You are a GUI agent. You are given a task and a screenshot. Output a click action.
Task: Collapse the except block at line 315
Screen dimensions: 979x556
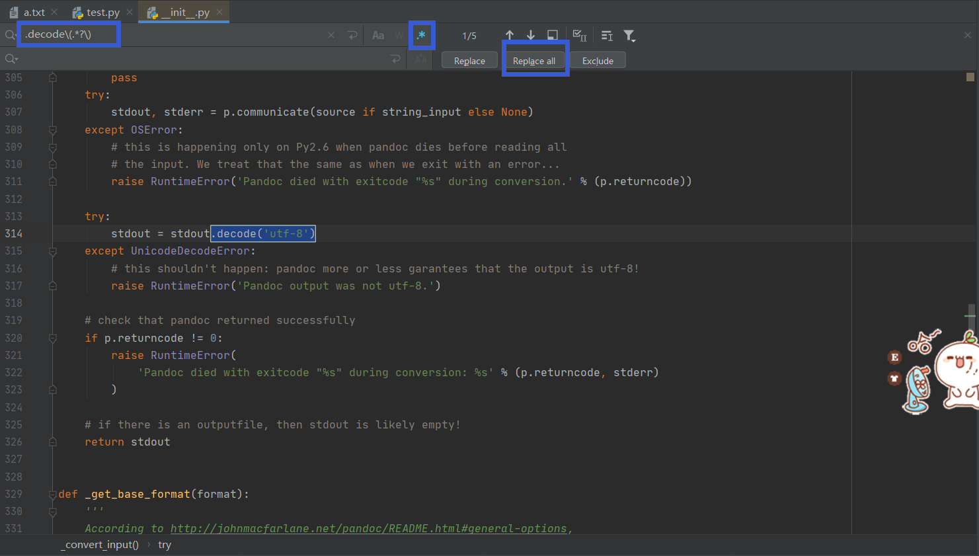(x=53, y=251)
